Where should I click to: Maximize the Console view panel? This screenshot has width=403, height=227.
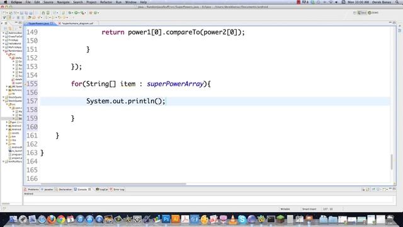coord(394,189)
